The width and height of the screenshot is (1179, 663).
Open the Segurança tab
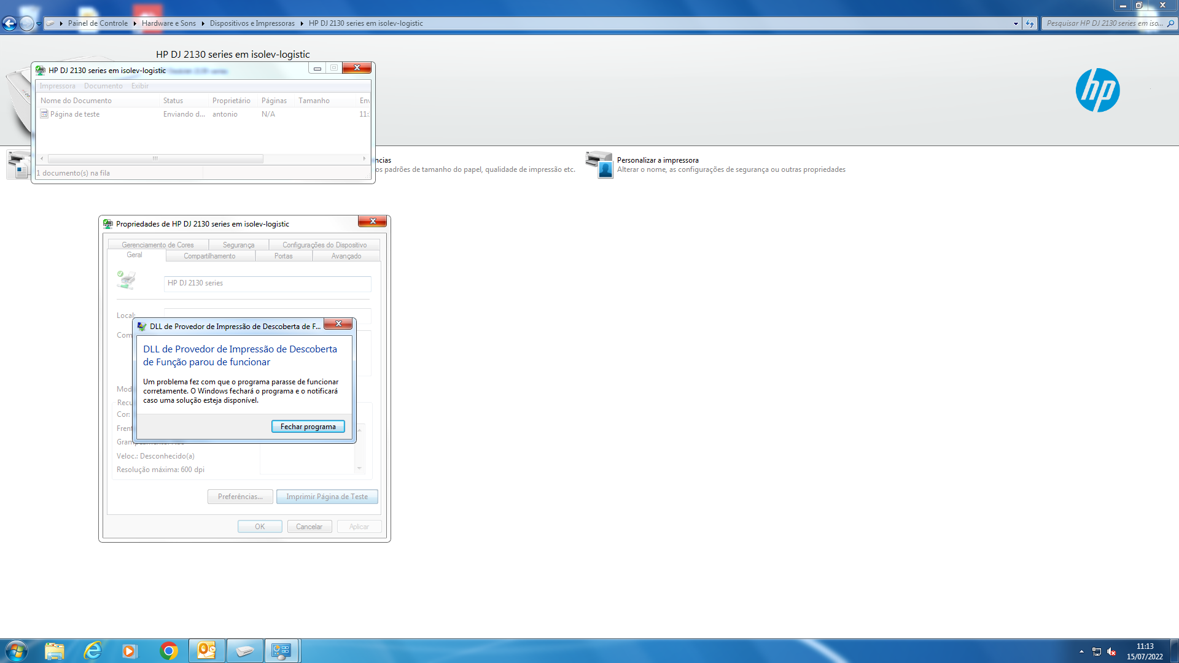click(238, 245)
